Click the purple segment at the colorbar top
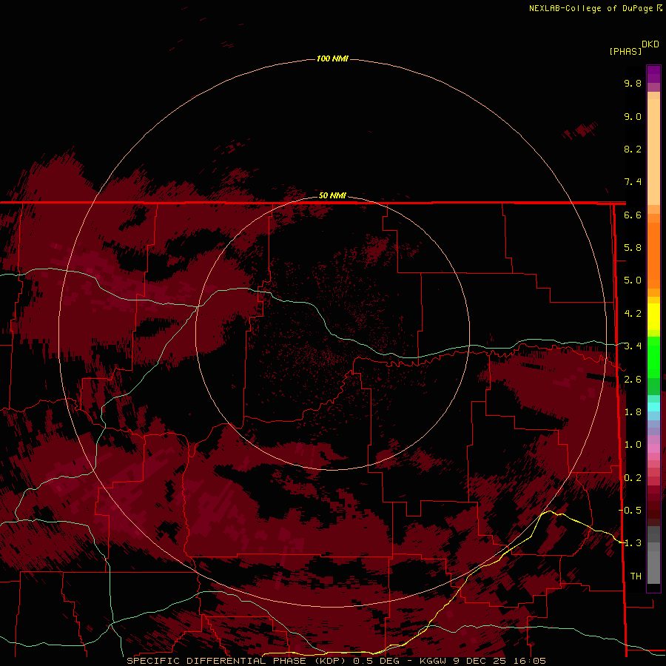Screen dimensions: 666x666 pos(653,75)
